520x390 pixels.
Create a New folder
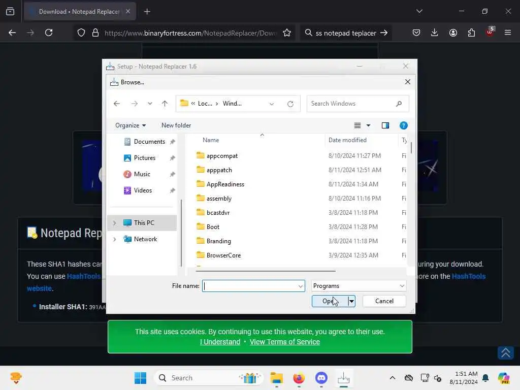176,125
